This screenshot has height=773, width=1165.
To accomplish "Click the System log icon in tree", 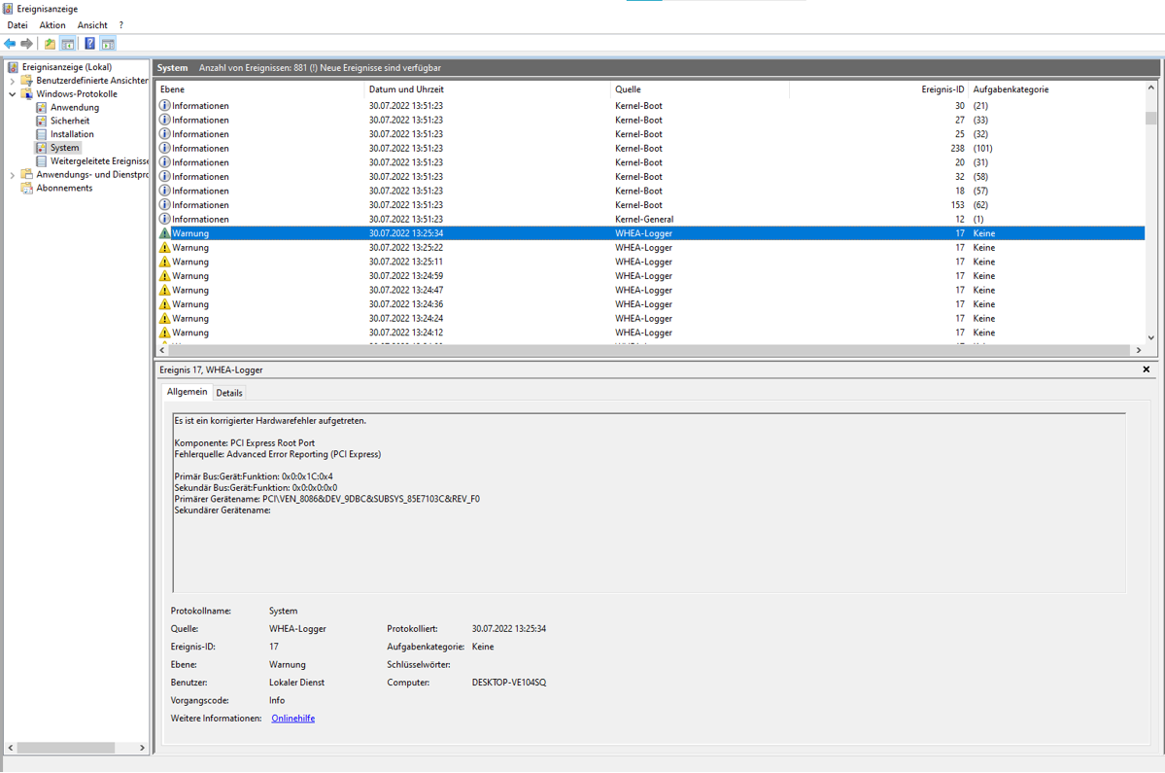I will coord(42,147).
